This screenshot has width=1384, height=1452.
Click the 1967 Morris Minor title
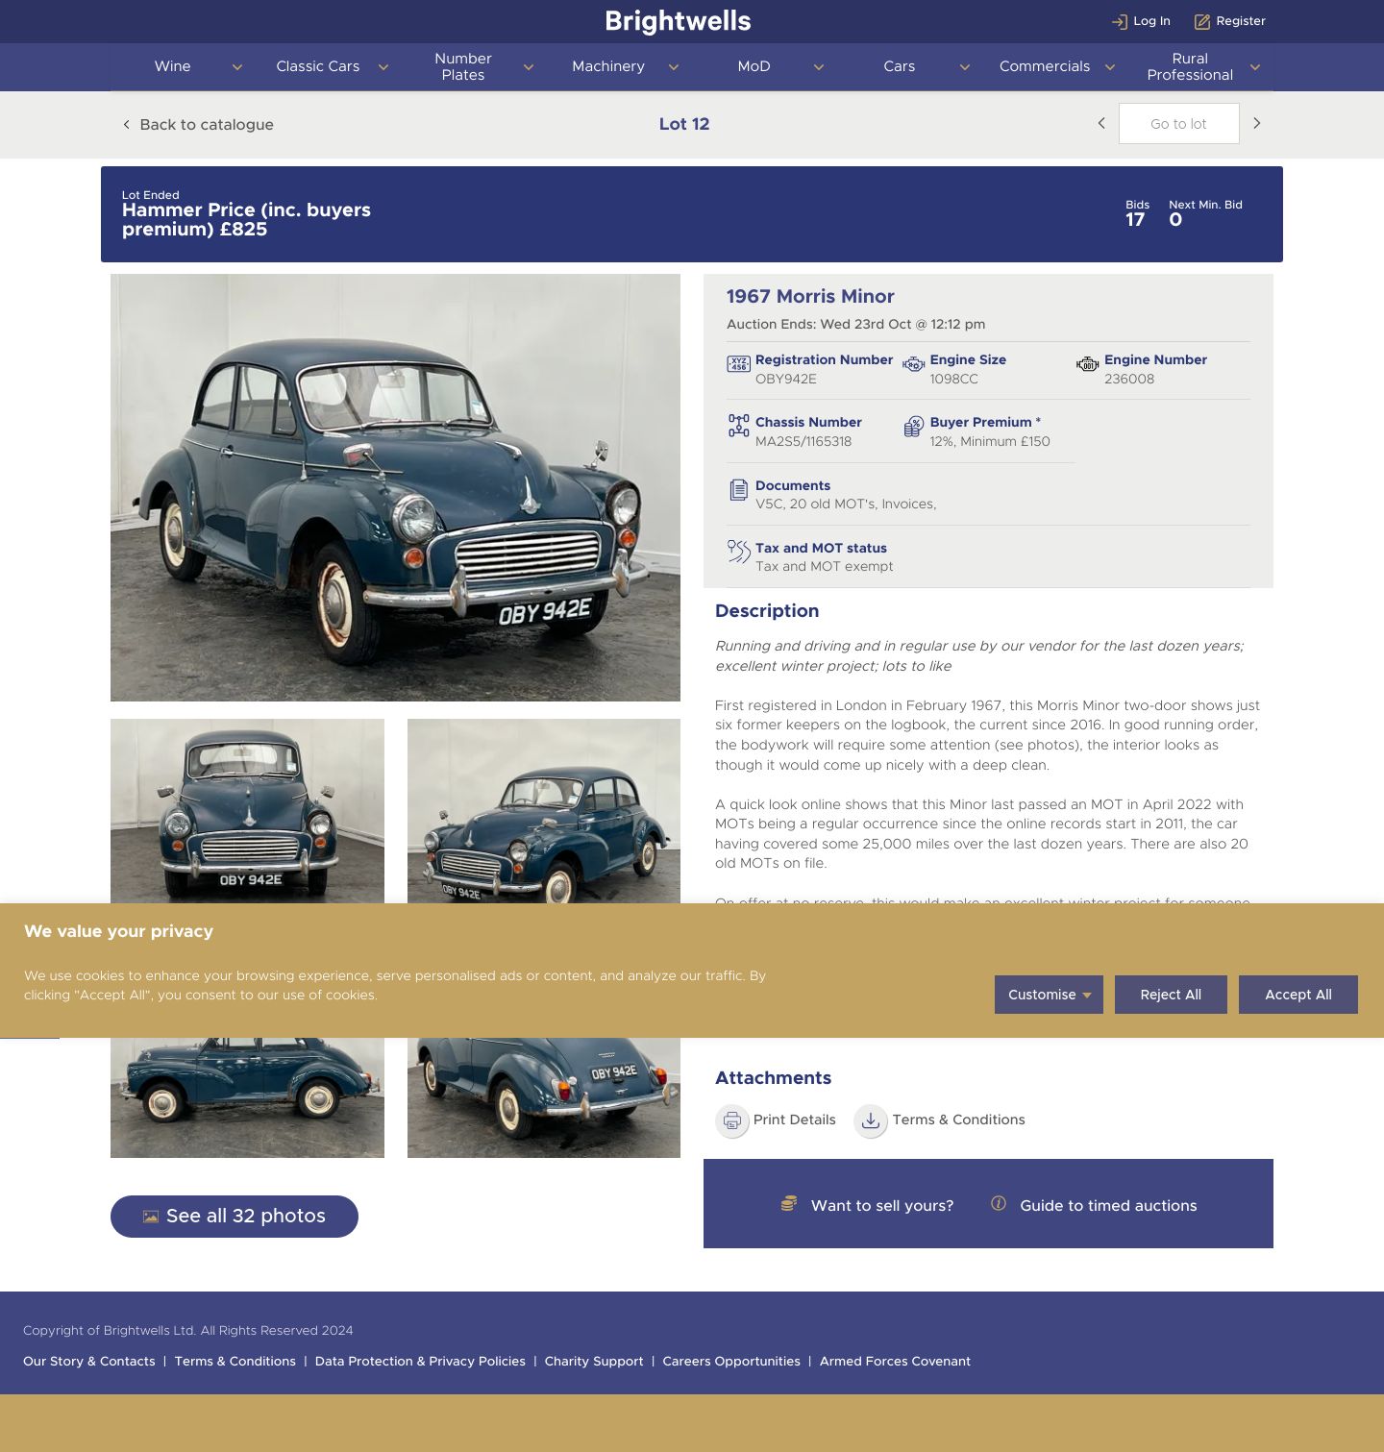pyautogui.click(x=810, y=297)
